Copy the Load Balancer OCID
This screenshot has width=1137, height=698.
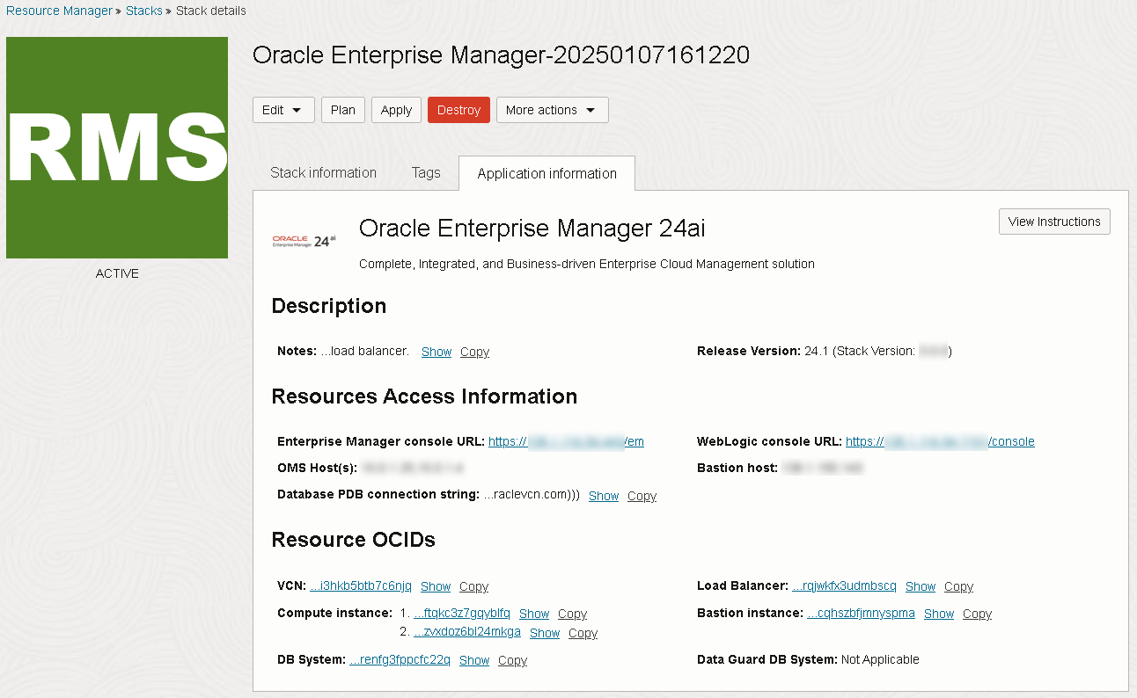958,586
